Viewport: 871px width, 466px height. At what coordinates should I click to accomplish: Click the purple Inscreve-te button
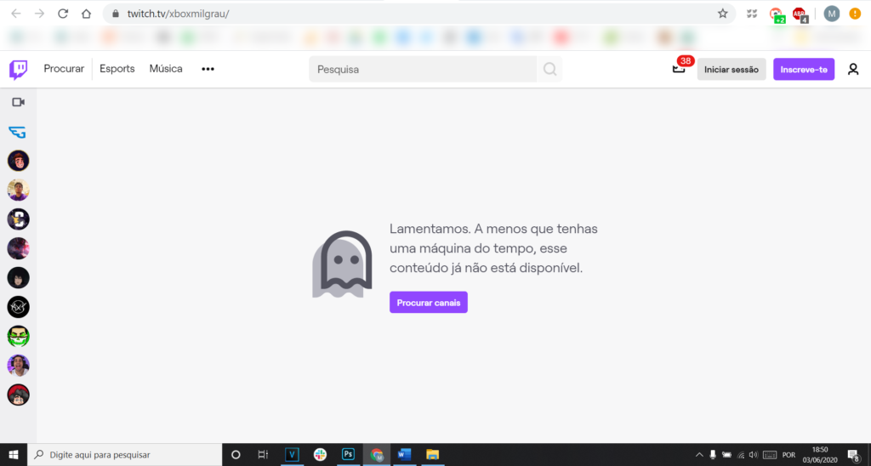803,70
